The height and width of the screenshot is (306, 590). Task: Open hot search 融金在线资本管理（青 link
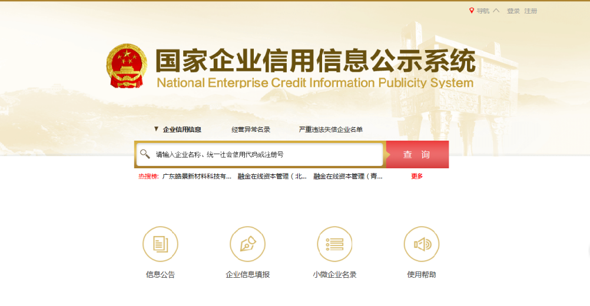tap(348, 176)
